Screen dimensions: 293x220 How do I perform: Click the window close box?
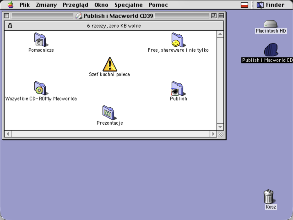[6, 16]
